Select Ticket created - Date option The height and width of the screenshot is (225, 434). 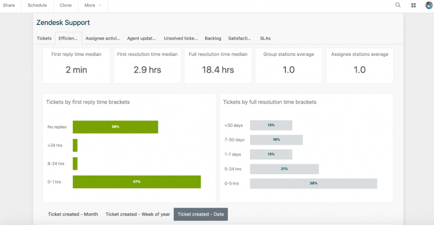[x=201, y=214]
